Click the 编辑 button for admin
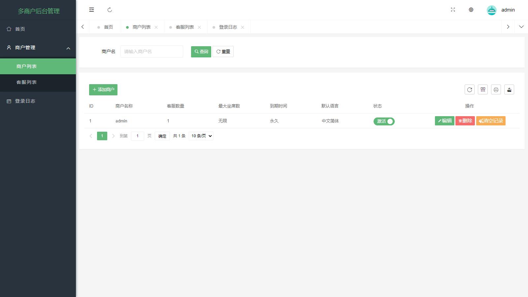The width and height of the screenshot is (528, 297). [444, 121]
